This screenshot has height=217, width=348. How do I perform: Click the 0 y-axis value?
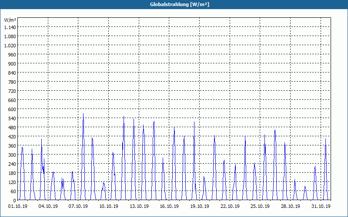click(15, 201)
